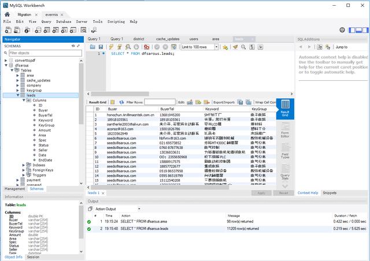370x261 pixels.
Task: Collapse the leads table node
Action: [18, 95]
